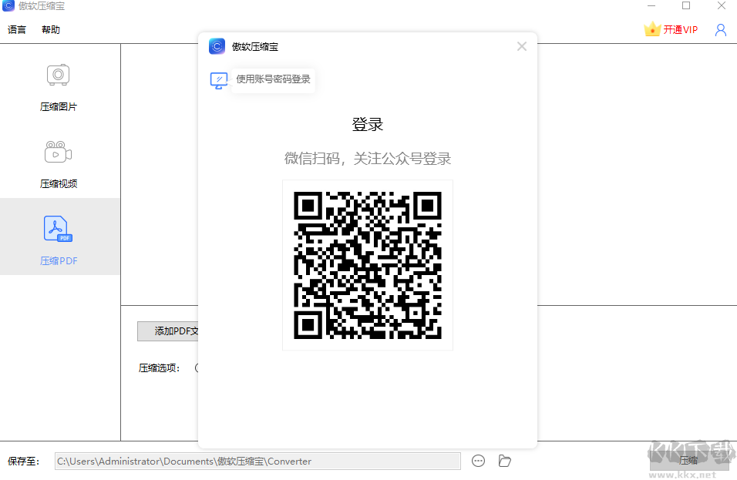Open the 帮助 menu
The height and width of the screenshot is (480, 737).
pos(50,29)
